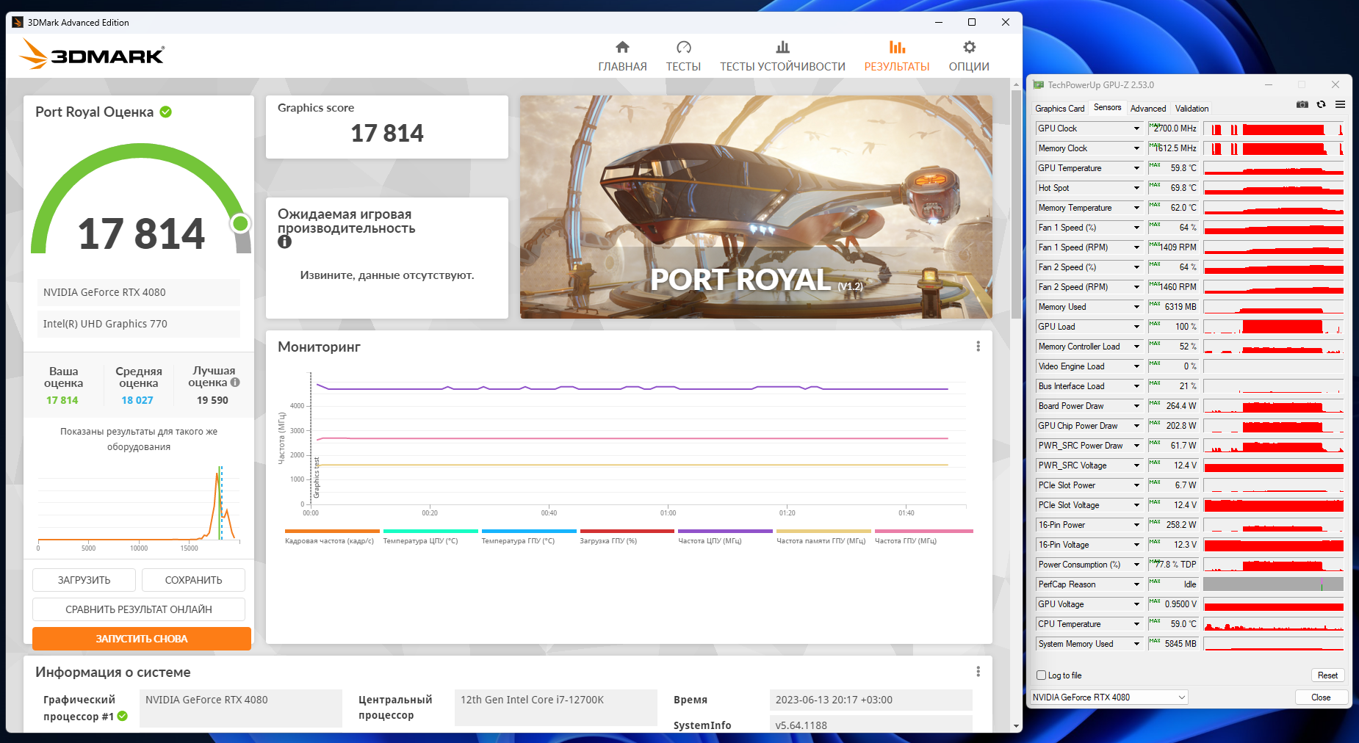Open Board Power Draw dropdown arrow
This screenshot has width=1359, height=743.
pyautogui.click(x=1136, y=406)
